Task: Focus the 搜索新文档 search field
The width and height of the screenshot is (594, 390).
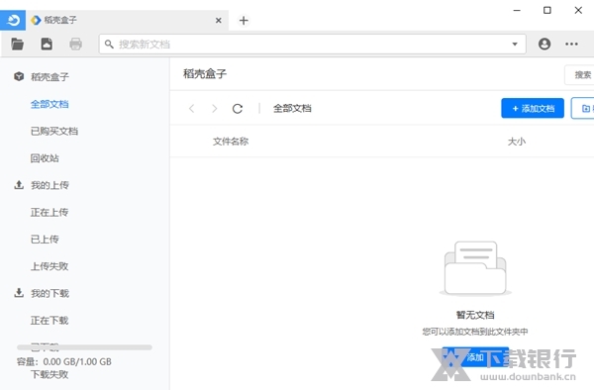Action: pyautogui.click(x=313, y=45)
